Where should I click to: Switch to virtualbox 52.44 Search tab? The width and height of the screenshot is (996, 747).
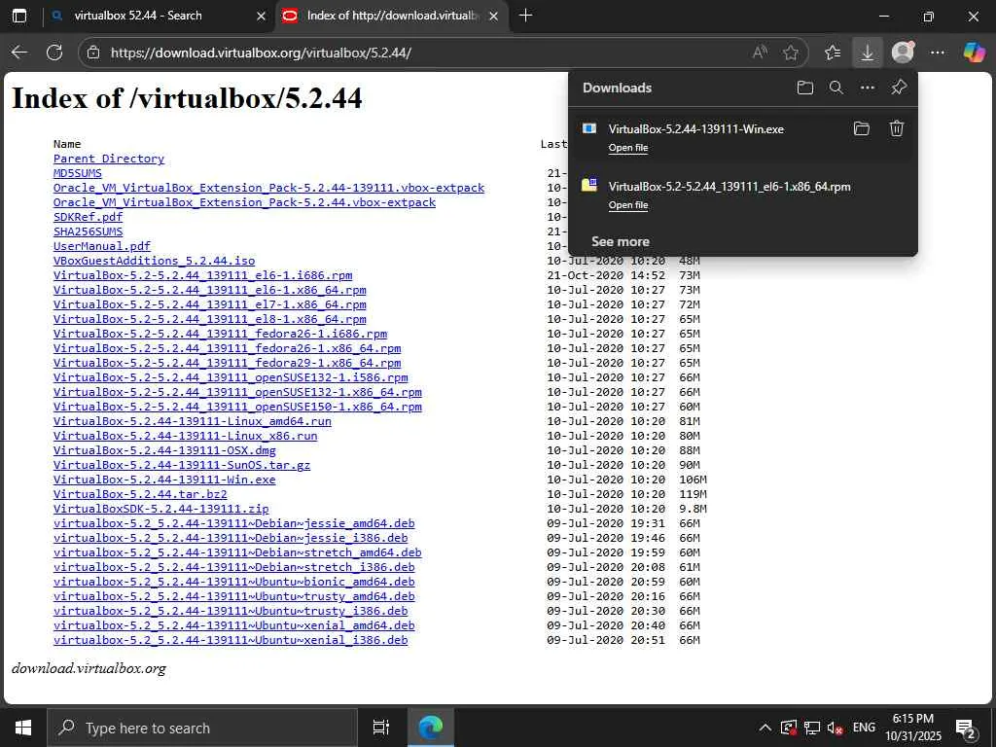point(138,16)
